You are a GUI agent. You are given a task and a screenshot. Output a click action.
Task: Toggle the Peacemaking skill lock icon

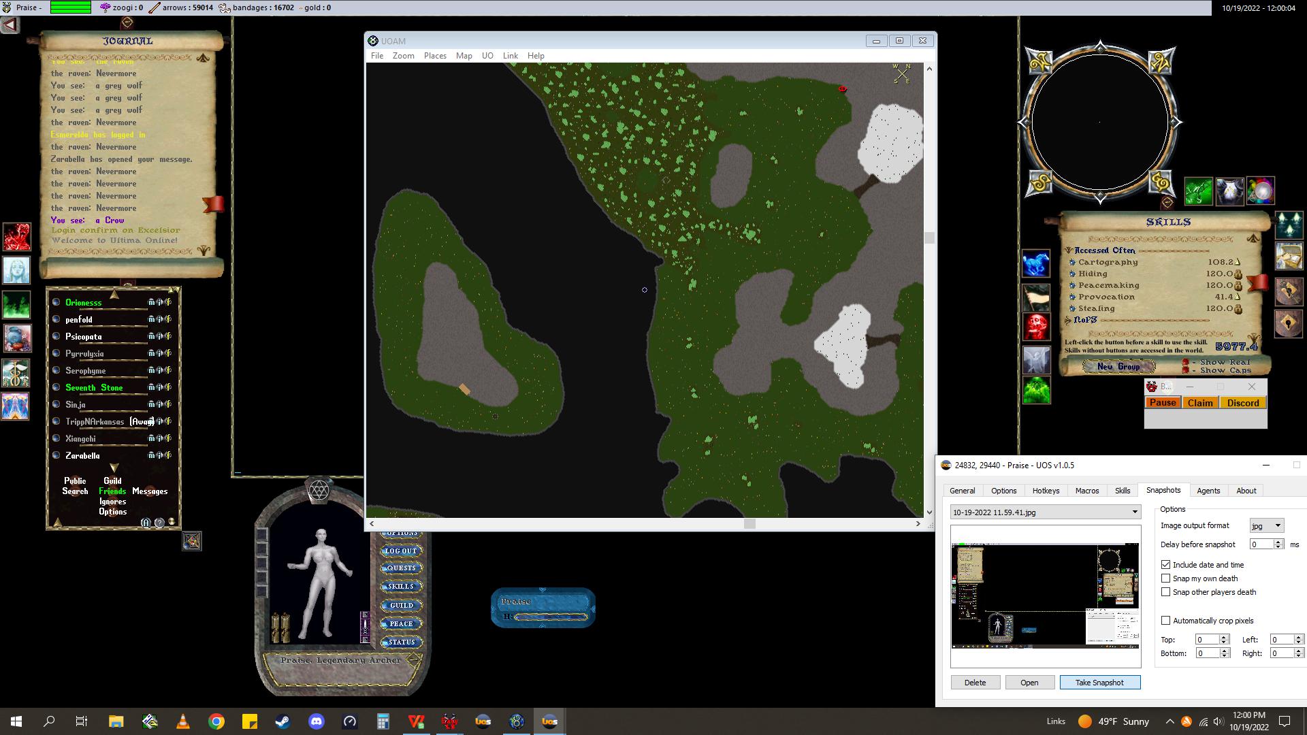(1238, 286)
